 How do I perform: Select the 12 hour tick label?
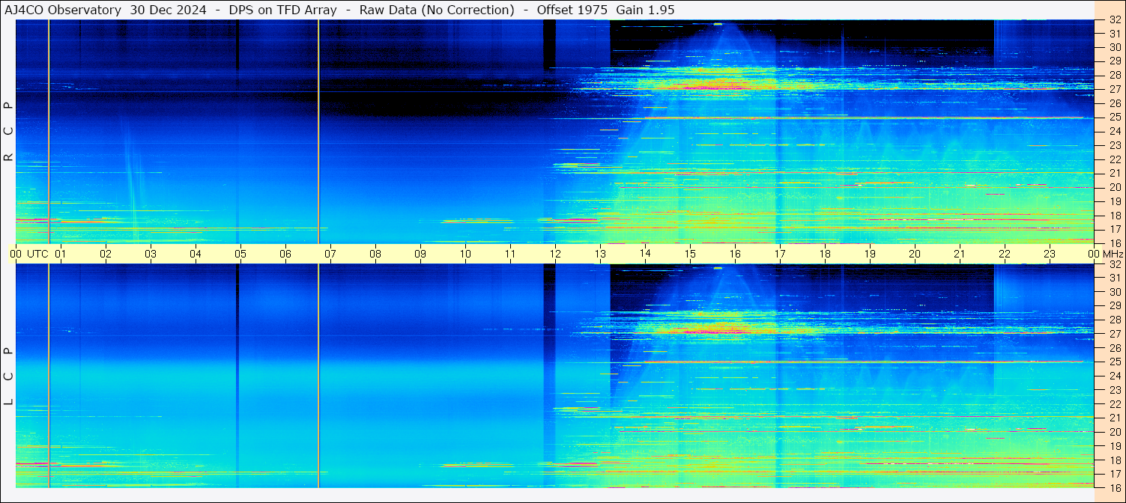click(x=555, y=254)
